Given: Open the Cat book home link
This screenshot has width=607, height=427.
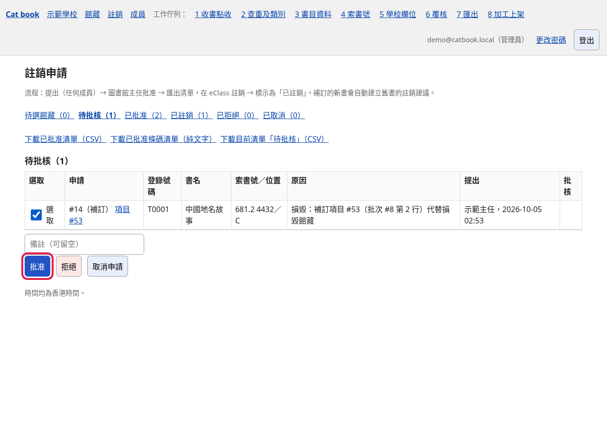Looking at the screenshot, I should (x=22, y=14).
